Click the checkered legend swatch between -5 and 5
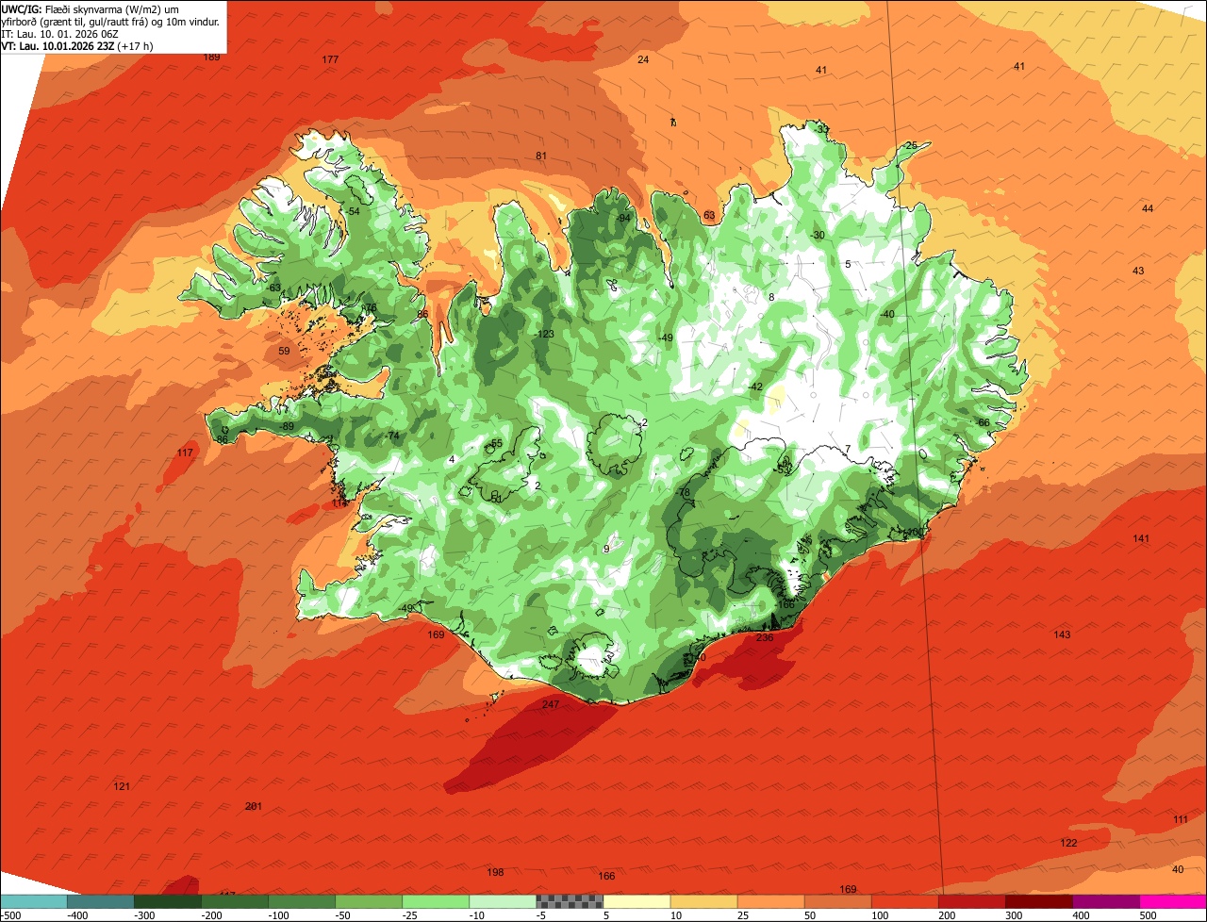 pyautogui.click(x=570, y=901)
